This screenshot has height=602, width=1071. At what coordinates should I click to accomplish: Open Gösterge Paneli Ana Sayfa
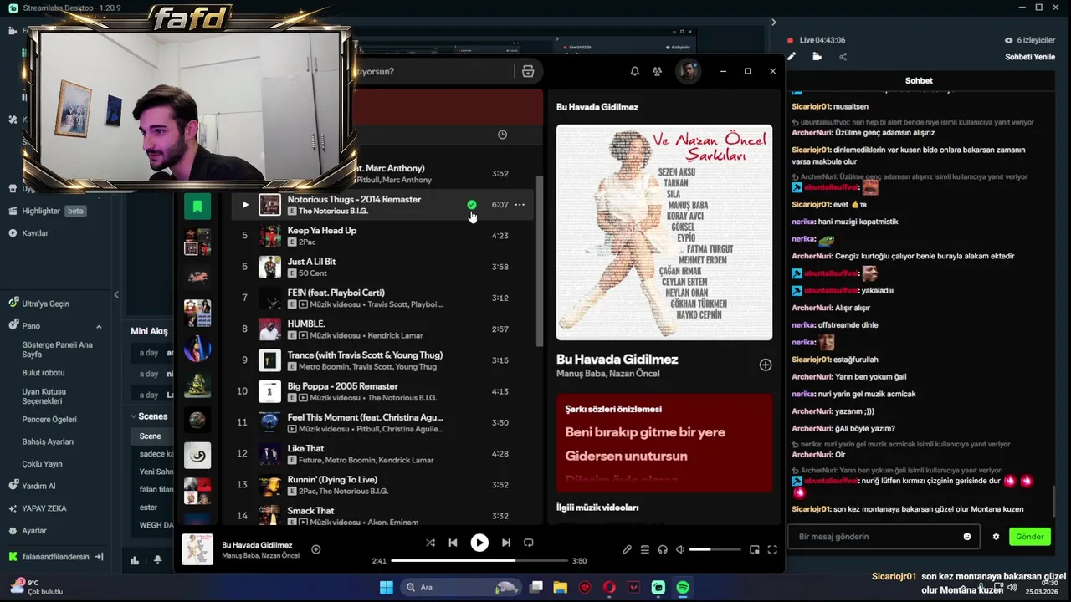57,349
